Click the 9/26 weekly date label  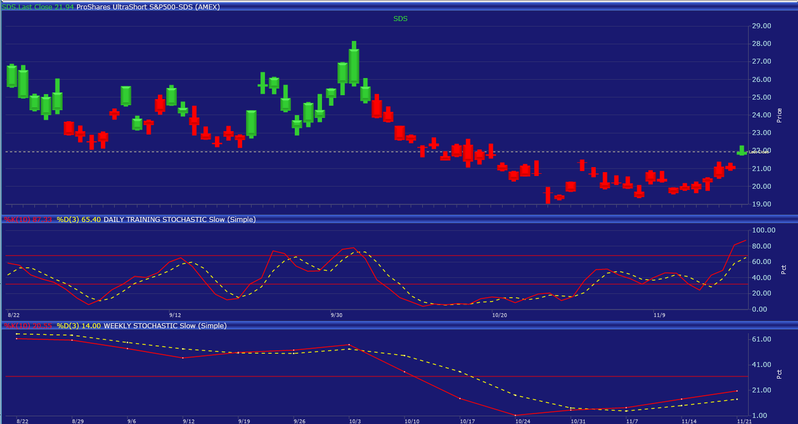click(299, 421)
